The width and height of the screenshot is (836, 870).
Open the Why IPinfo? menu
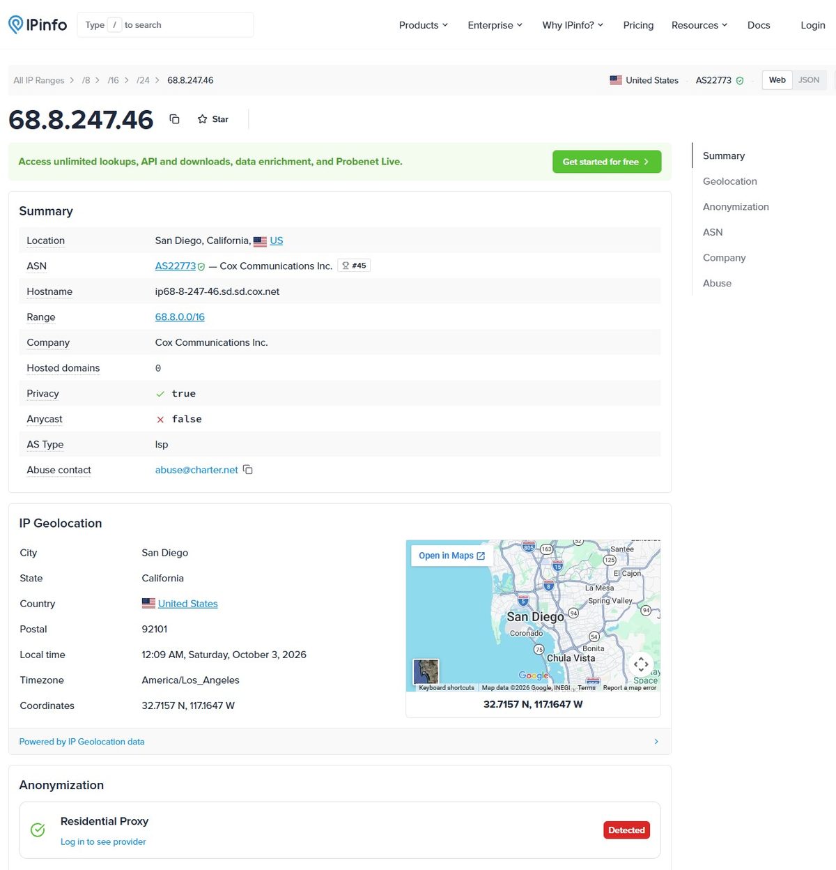[x=573, y=25]
